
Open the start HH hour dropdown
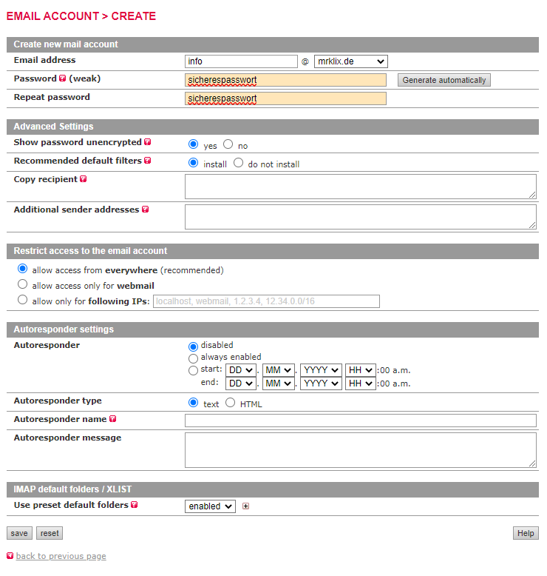pyautogui.click(x=360, y=370)
